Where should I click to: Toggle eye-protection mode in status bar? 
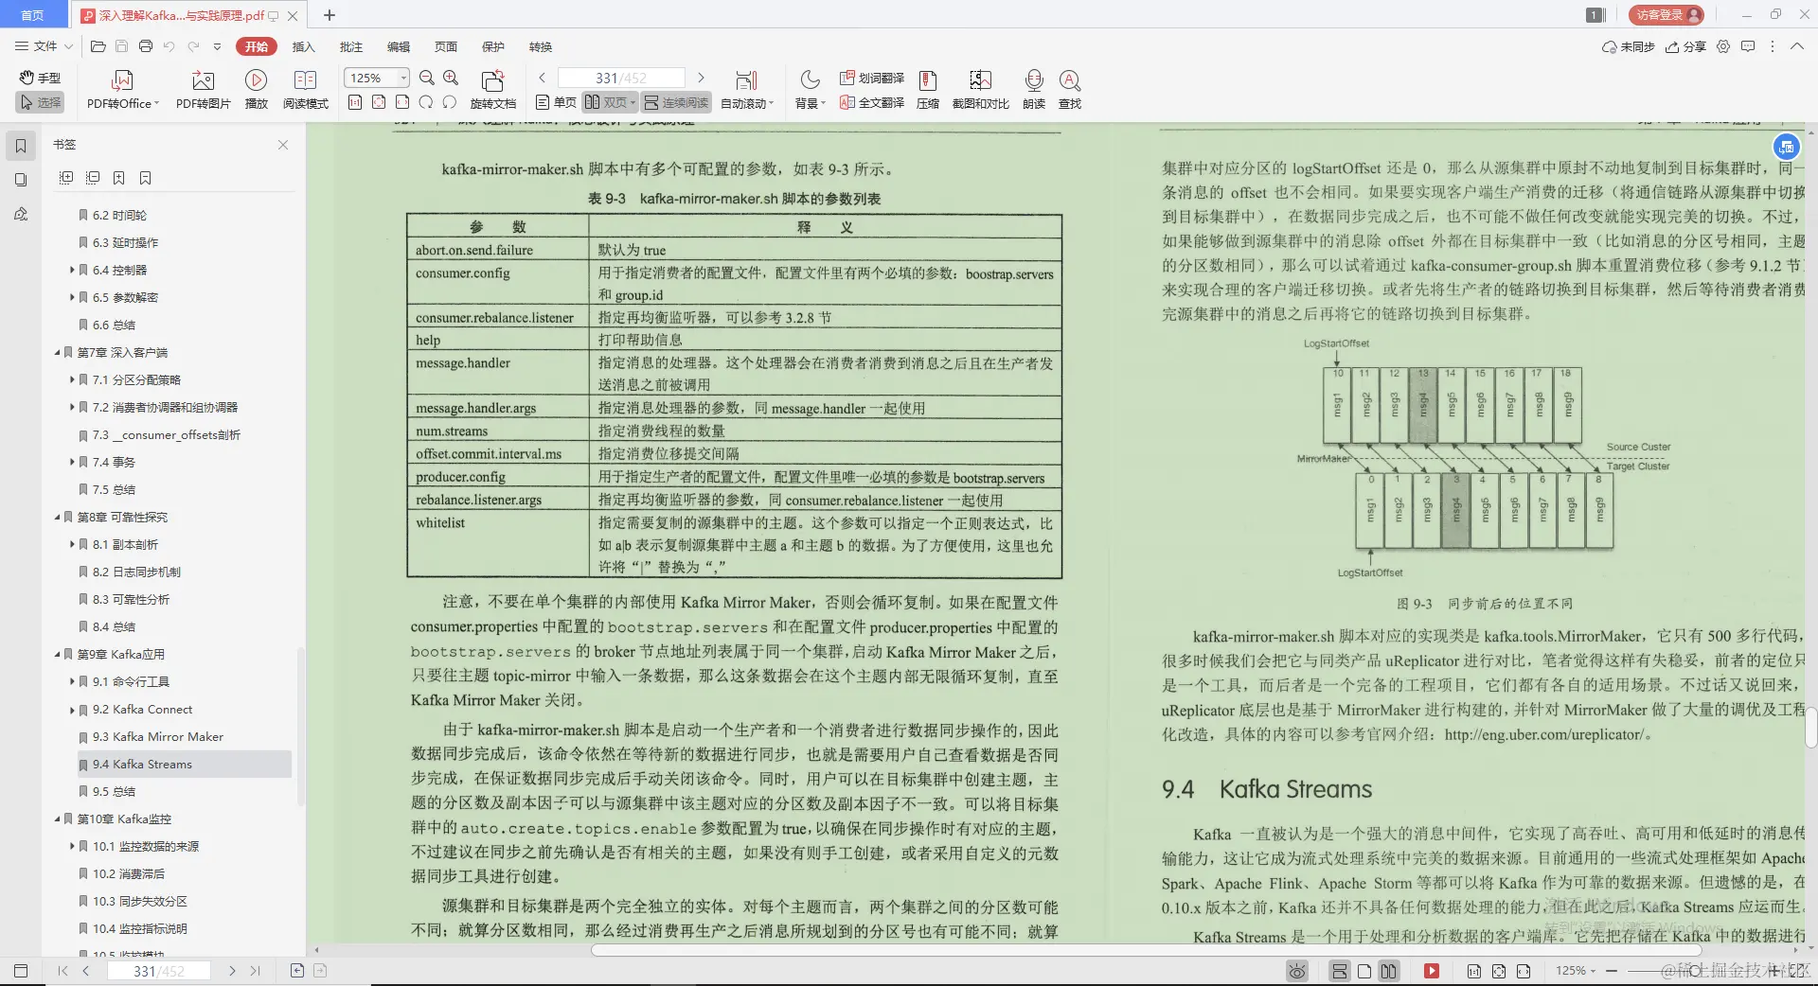coord(1295,971)
